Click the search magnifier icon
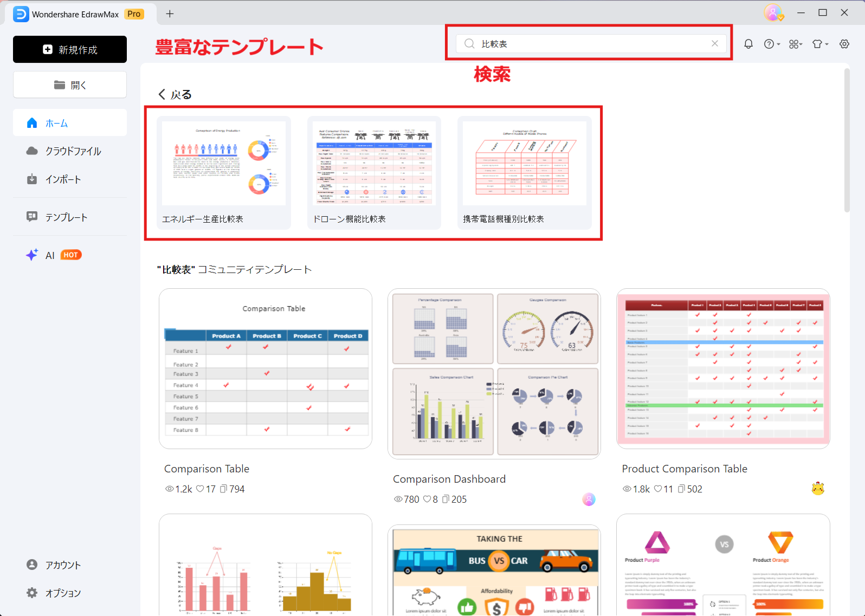Image resolution: width=865 pixels, height=616 pixels. (x=469, y=43)
